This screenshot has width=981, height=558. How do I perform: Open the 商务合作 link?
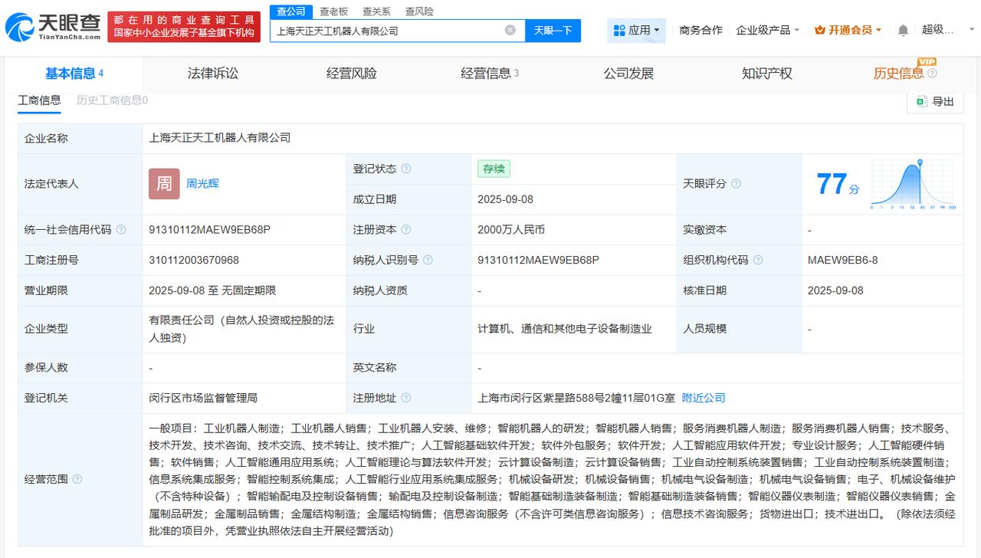700,30
